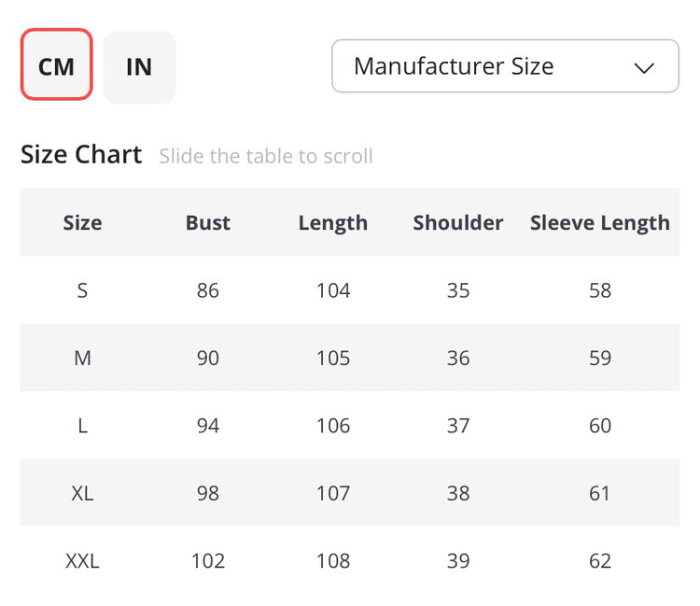The image size is (700, 606).
Task: Select the XL size row label
Action: (82, 493)
